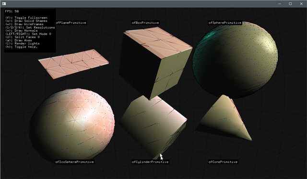Click the Toggle Fullscreen help line
307x179 pixels.
click(x=26, y=18)
